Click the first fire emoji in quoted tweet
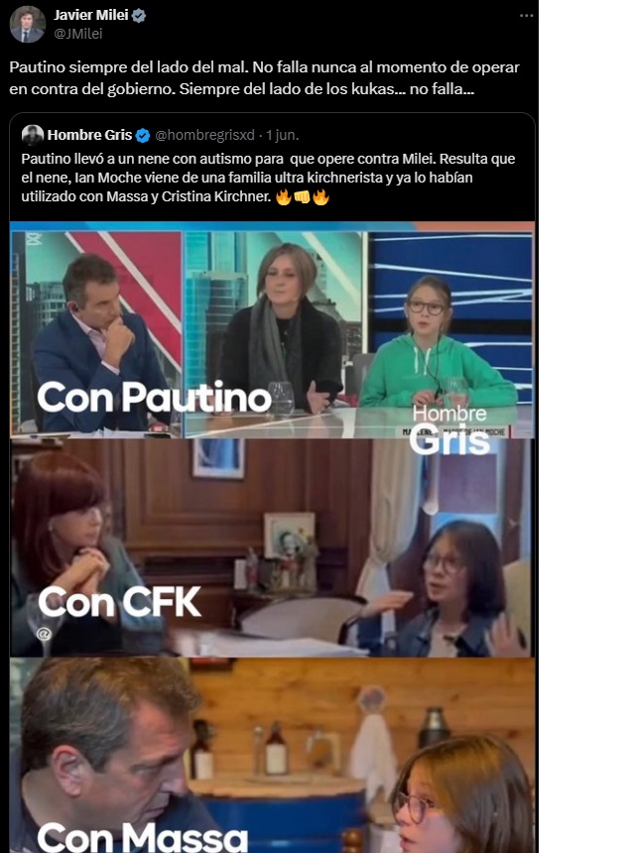632x853 pixels. pos(283,197)
